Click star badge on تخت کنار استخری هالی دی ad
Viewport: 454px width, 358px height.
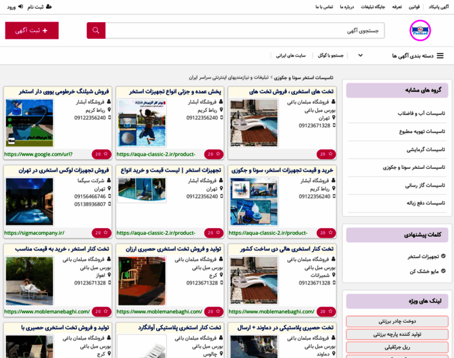pos(326,311)
